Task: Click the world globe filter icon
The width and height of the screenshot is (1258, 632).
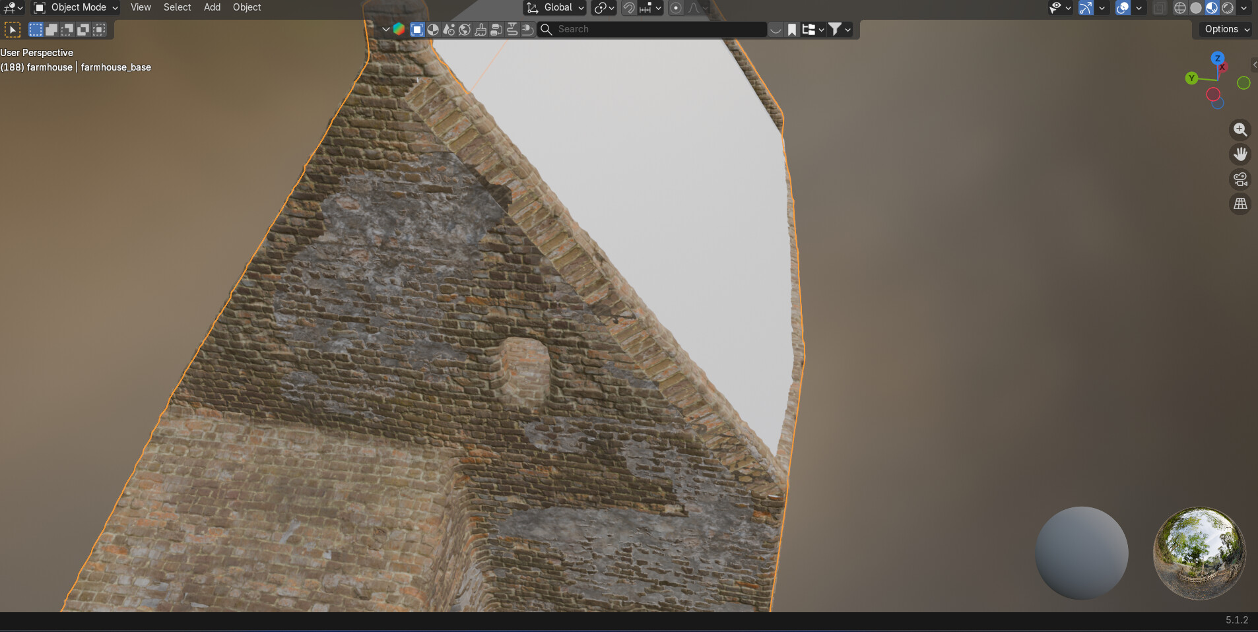Action: coord(465,29)
